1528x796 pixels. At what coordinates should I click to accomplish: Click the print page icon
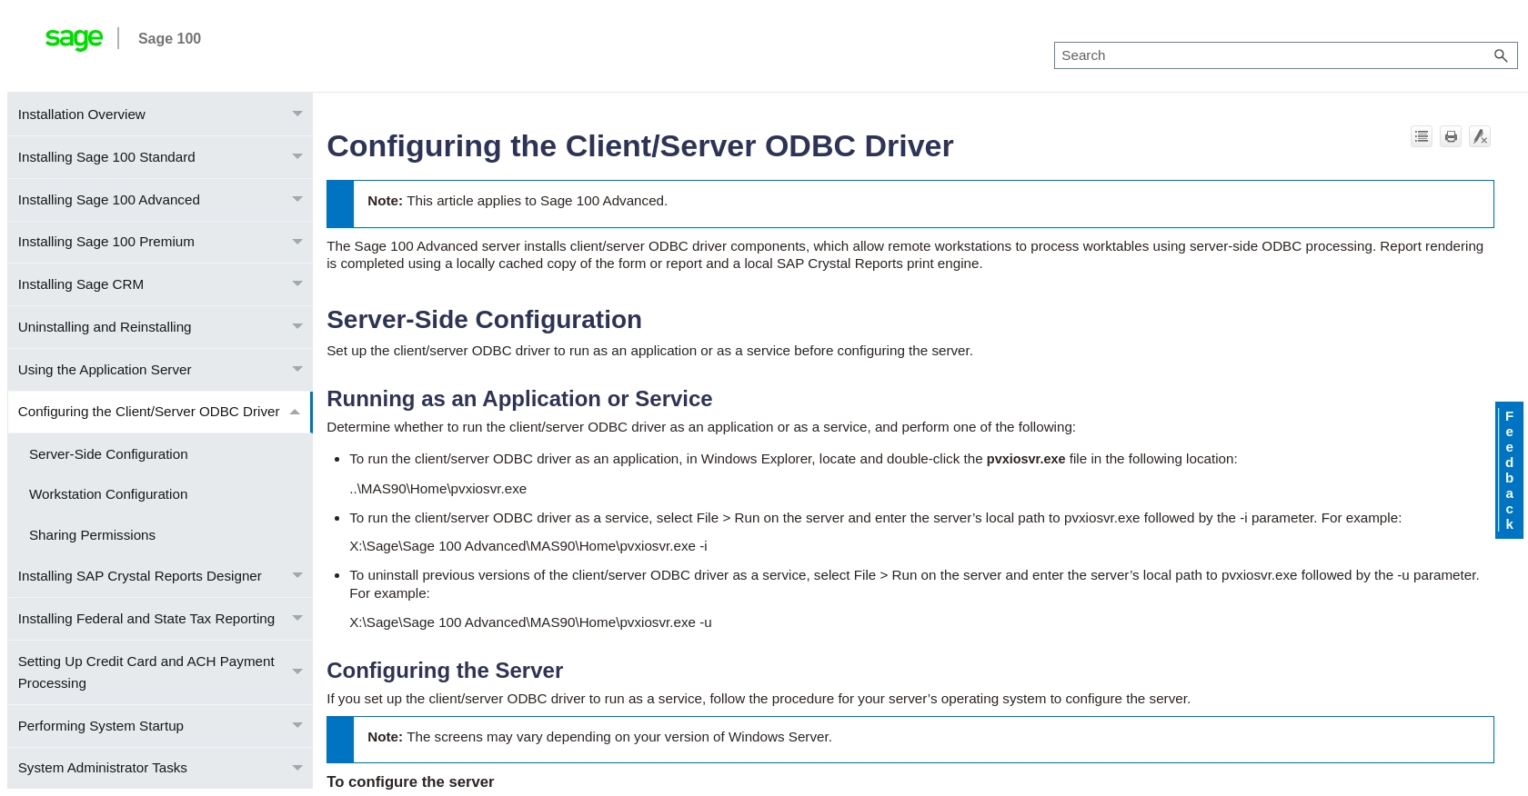pyautogui.click(x=1451, y=136)
